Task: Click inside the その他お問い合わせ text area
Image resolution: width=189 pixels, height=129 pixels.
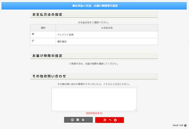Action: (x=94, y=99)
